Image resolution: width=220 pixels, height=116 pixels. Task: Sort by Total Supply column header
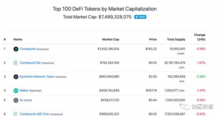coord(176,40)
